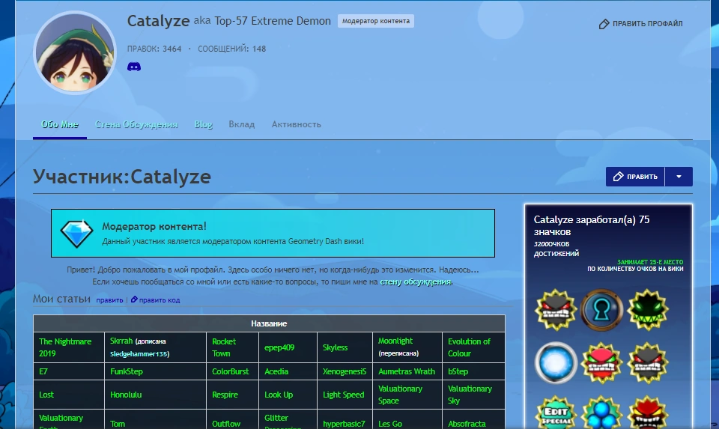Screen dimensions: 719x429
Task: Open the 'Absofracta' article link
Action: click(467, 424)
